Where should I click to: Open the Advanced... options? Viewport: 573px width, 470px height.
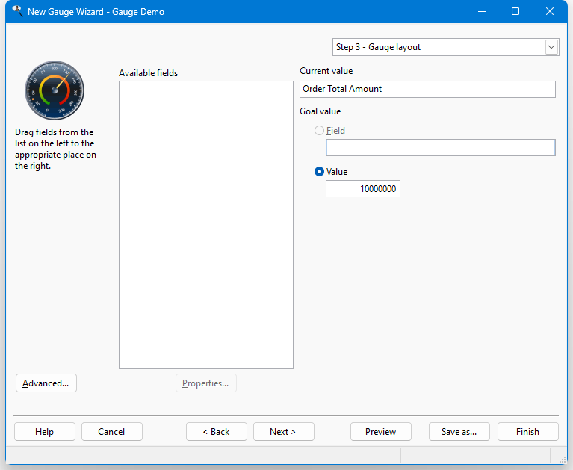click(46, 383)
